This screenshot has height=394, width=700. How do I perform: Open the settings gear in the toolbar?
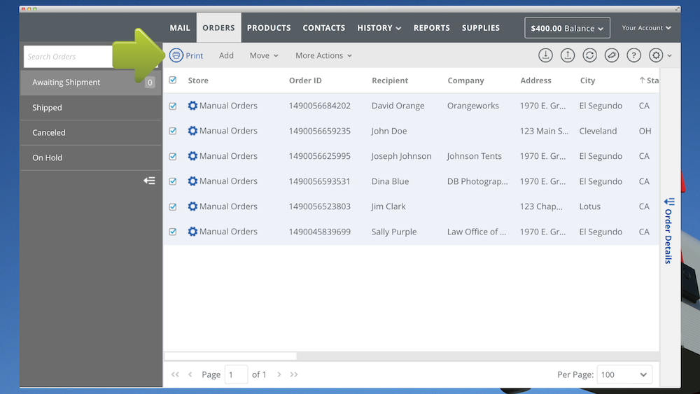click(x=656, y=55)
